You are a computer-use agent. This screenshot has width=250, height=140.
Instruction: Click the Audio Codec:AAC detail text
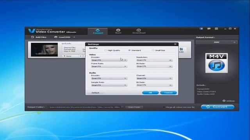(206, 94)
